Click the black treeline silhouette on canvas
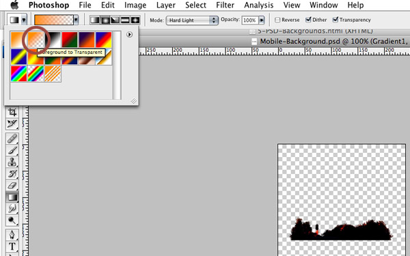410x256 pixels. 341,230
